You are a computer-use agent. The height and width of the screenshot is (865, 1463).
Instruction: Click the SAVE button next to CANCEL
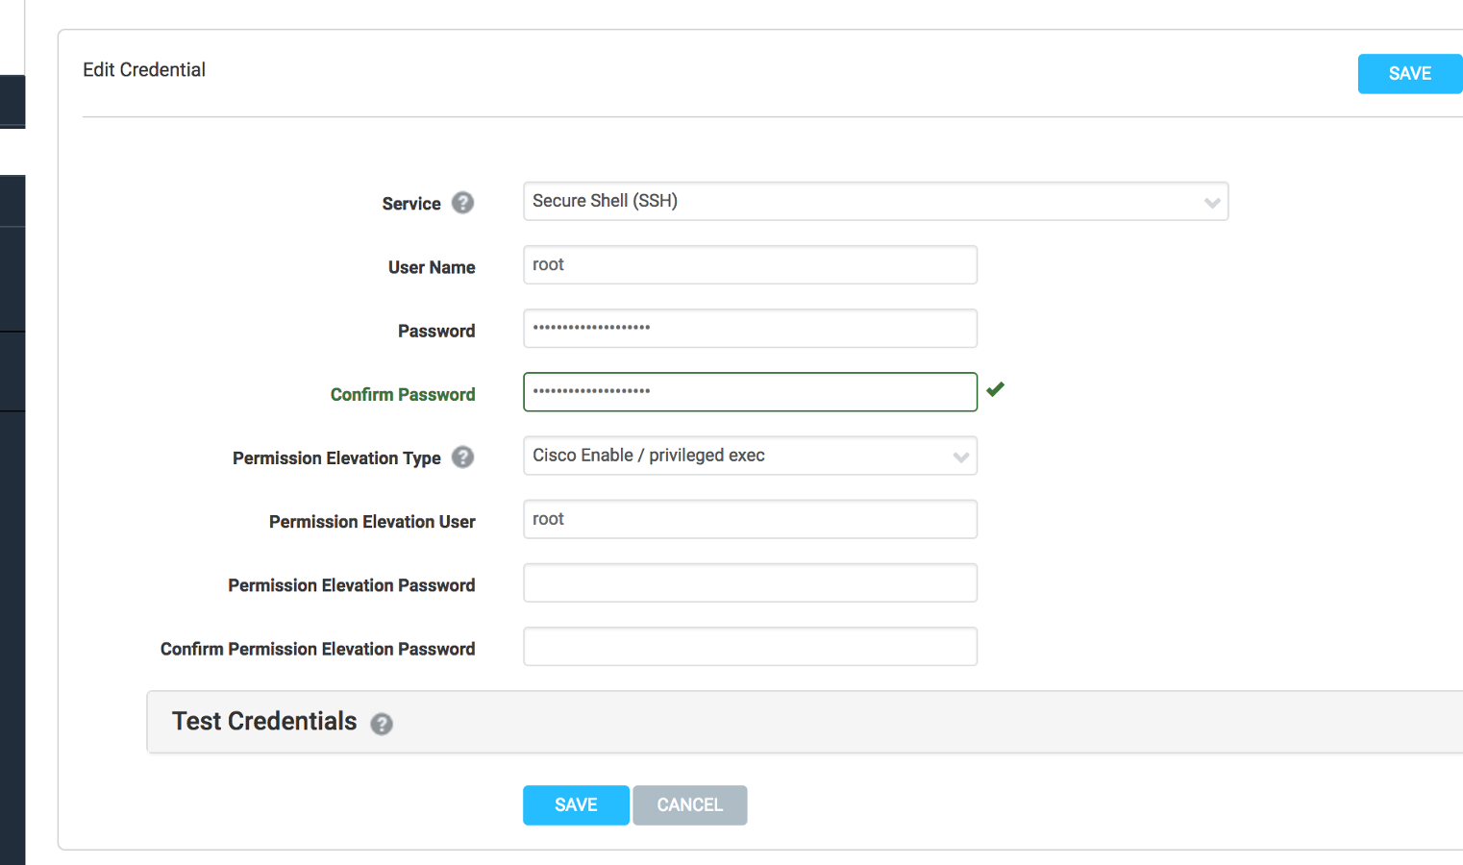click(576, 805)
